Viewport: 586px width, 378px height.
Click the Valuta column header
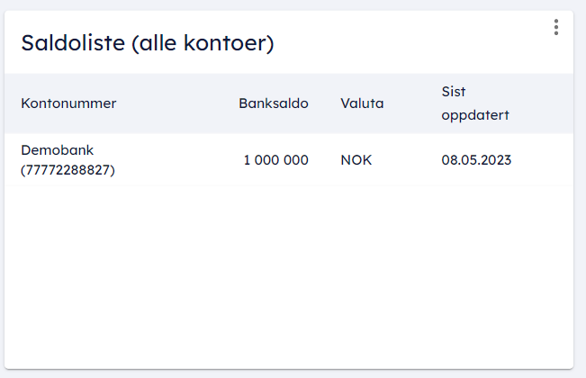coord(362,103)
